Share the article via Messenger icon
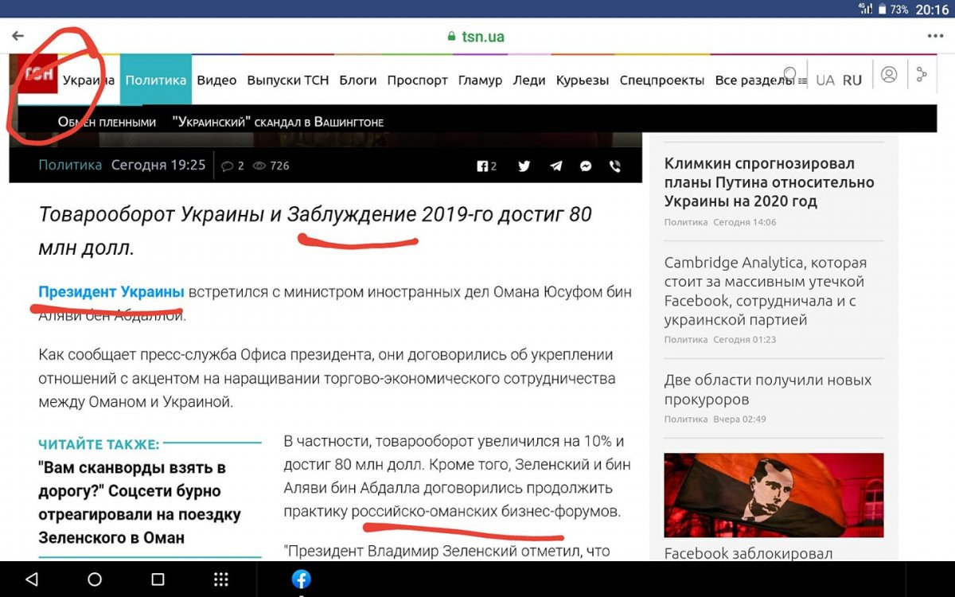This screenshot has width=955, height=597. pos(586,166)
